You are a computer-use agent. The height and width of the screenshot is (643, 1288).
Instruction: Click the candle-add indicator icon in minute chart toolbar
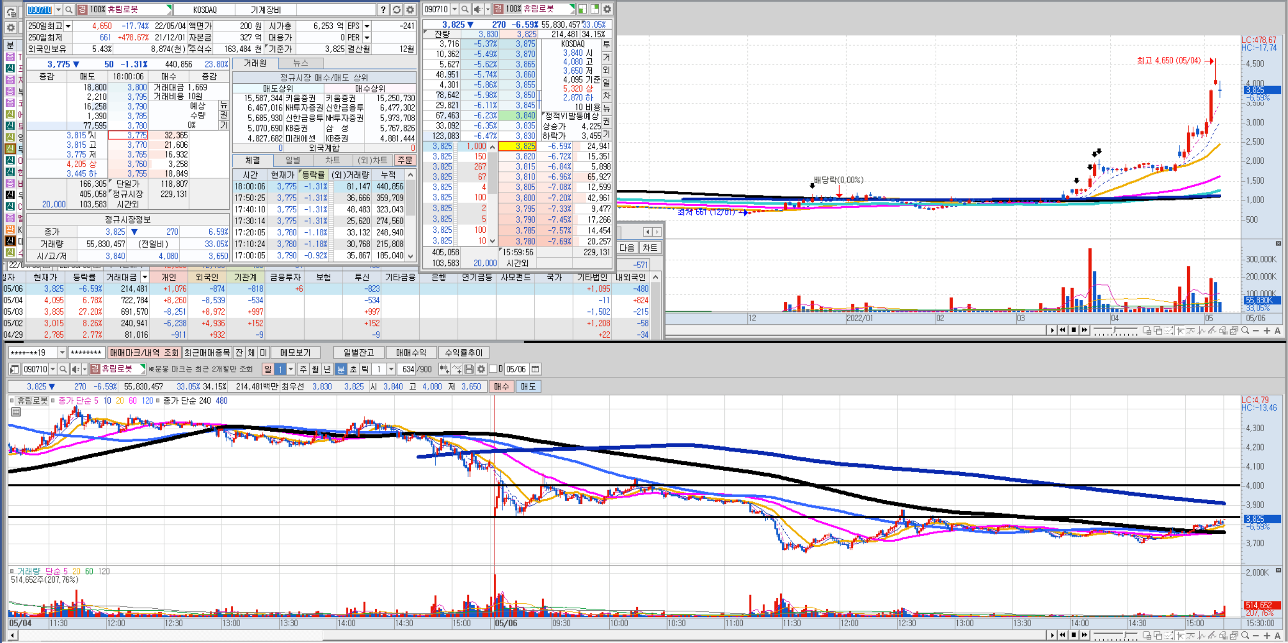pyautogui.click(x=444, y=369)
